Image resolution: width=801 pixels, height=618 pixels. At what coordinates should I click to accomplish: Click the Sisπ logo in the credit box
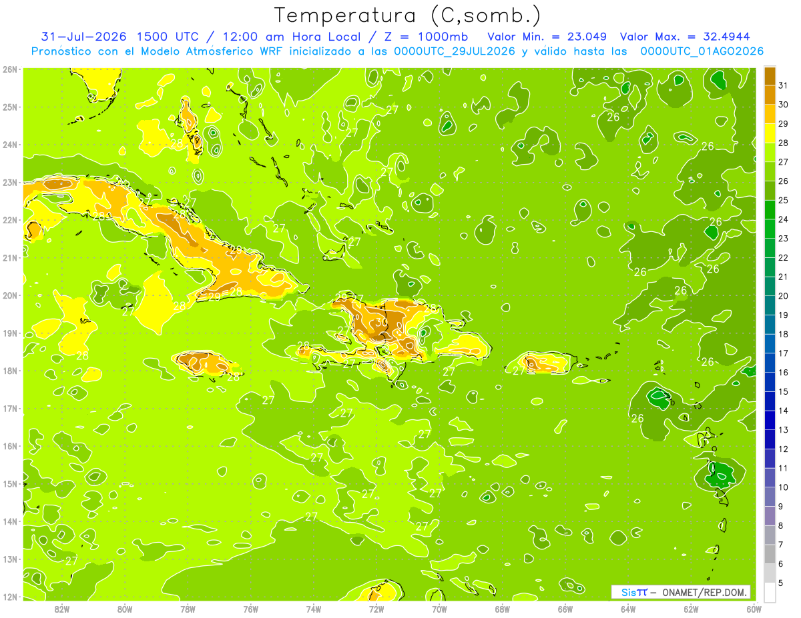pyautogui.click(x=633, y=592)
